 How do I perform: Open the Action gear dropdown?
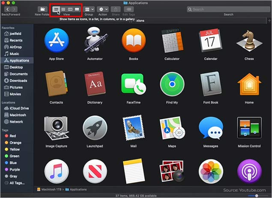(103, 9)
